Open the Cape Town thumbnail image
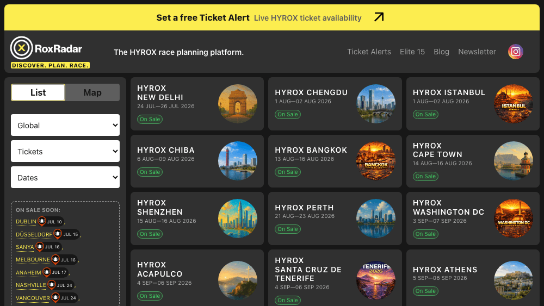This screenshot has height=306, width=544. [x=514, y=161]
